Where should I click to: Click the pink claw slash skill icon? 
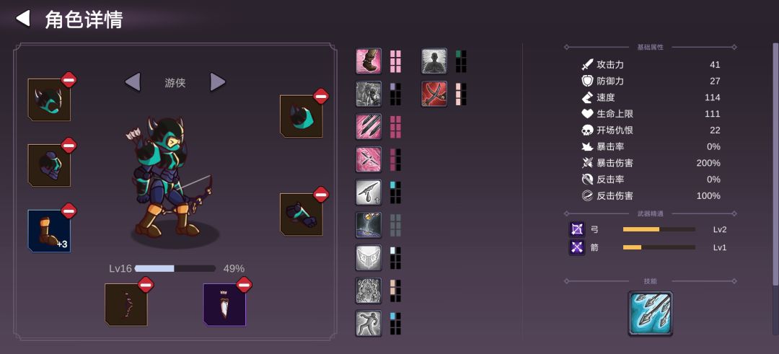pyautogui.click(x=369, y=127)
